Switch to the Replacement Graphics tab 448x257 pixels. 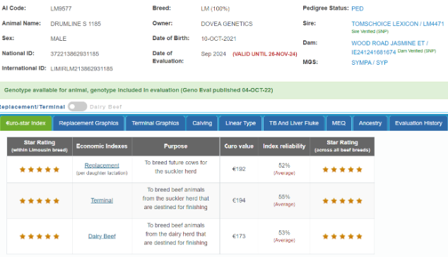click(88, 123)
